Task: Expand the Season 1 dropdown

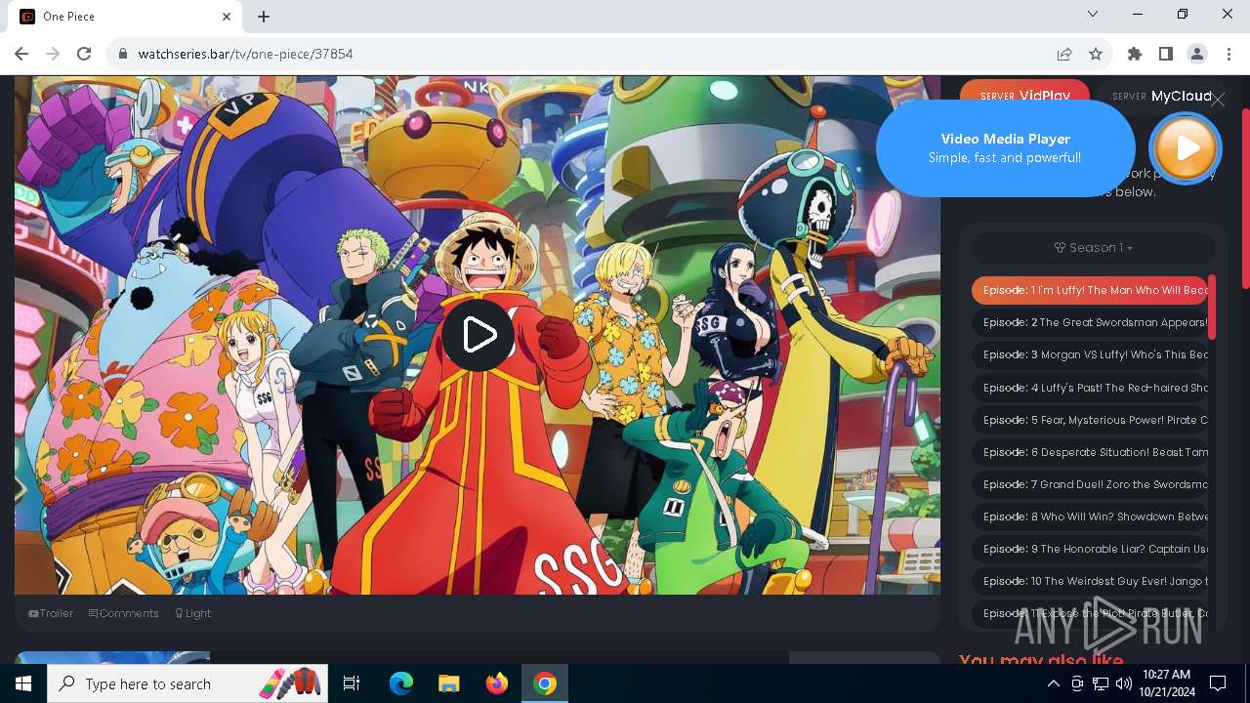Action: click(x=1093, y=247)
